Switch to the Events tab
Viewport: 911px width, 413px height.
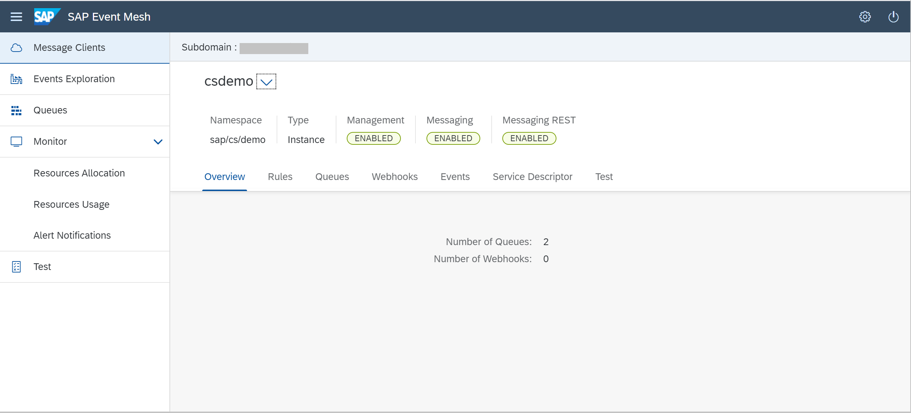(x=455, y=177)
